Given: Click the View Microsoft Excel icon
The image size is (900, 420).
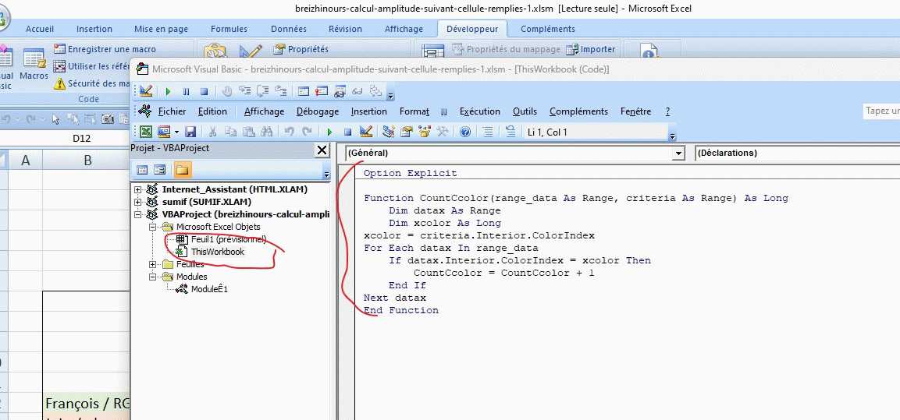Looking at the screenshot, I should 146,132.
